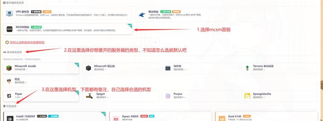
Task: Click the Paper title
Action: pos(19,94)
